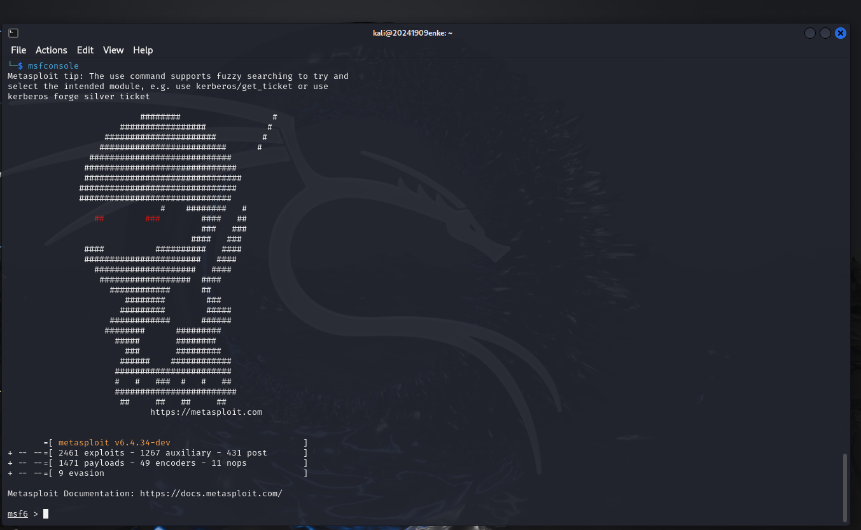Open the File menu
This screenshot has height=530, width=861.
click(x=18, y=50)
